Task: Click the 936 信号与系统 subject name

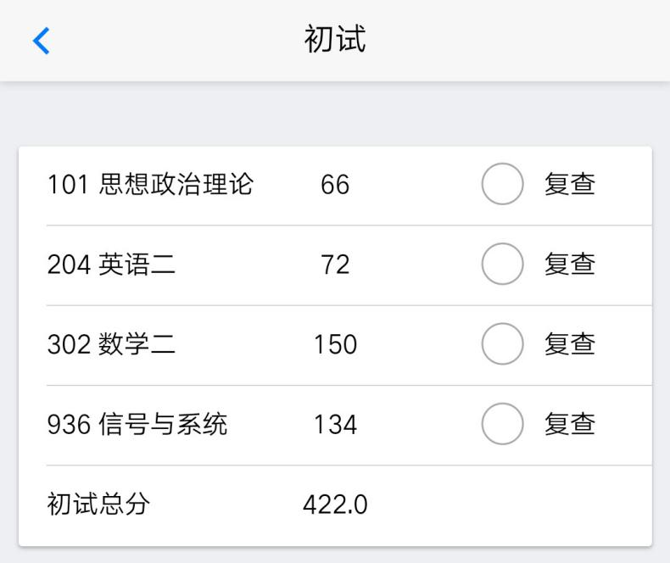Action: click(x=137, y=424)
